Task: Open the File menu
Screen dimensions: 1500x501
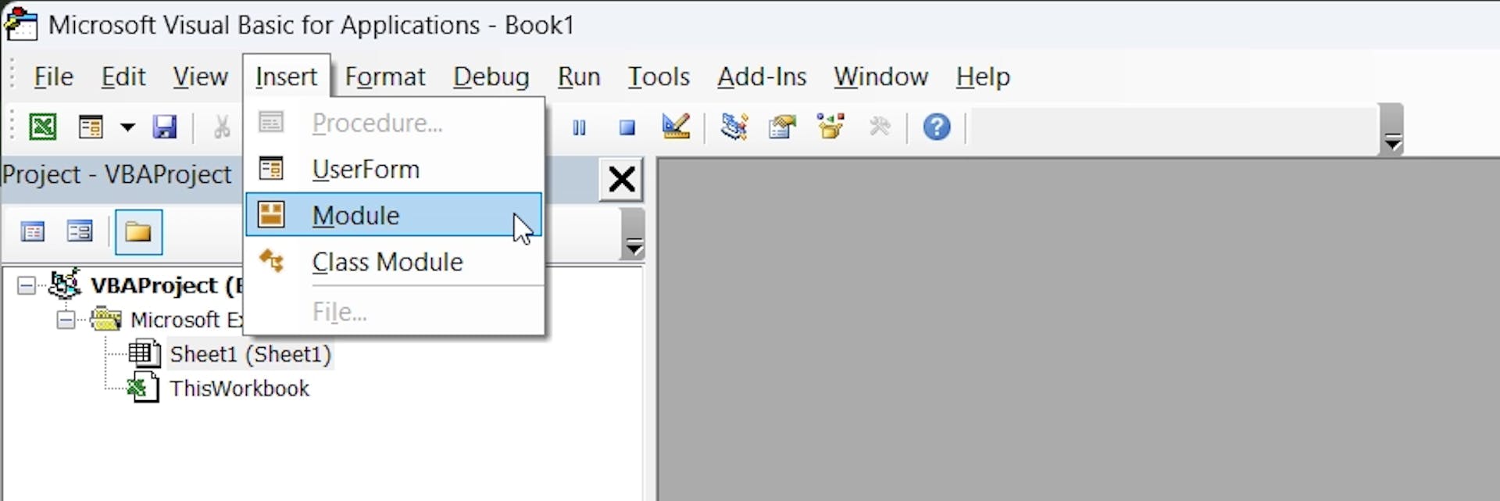Action: click(x=53, y=77)
